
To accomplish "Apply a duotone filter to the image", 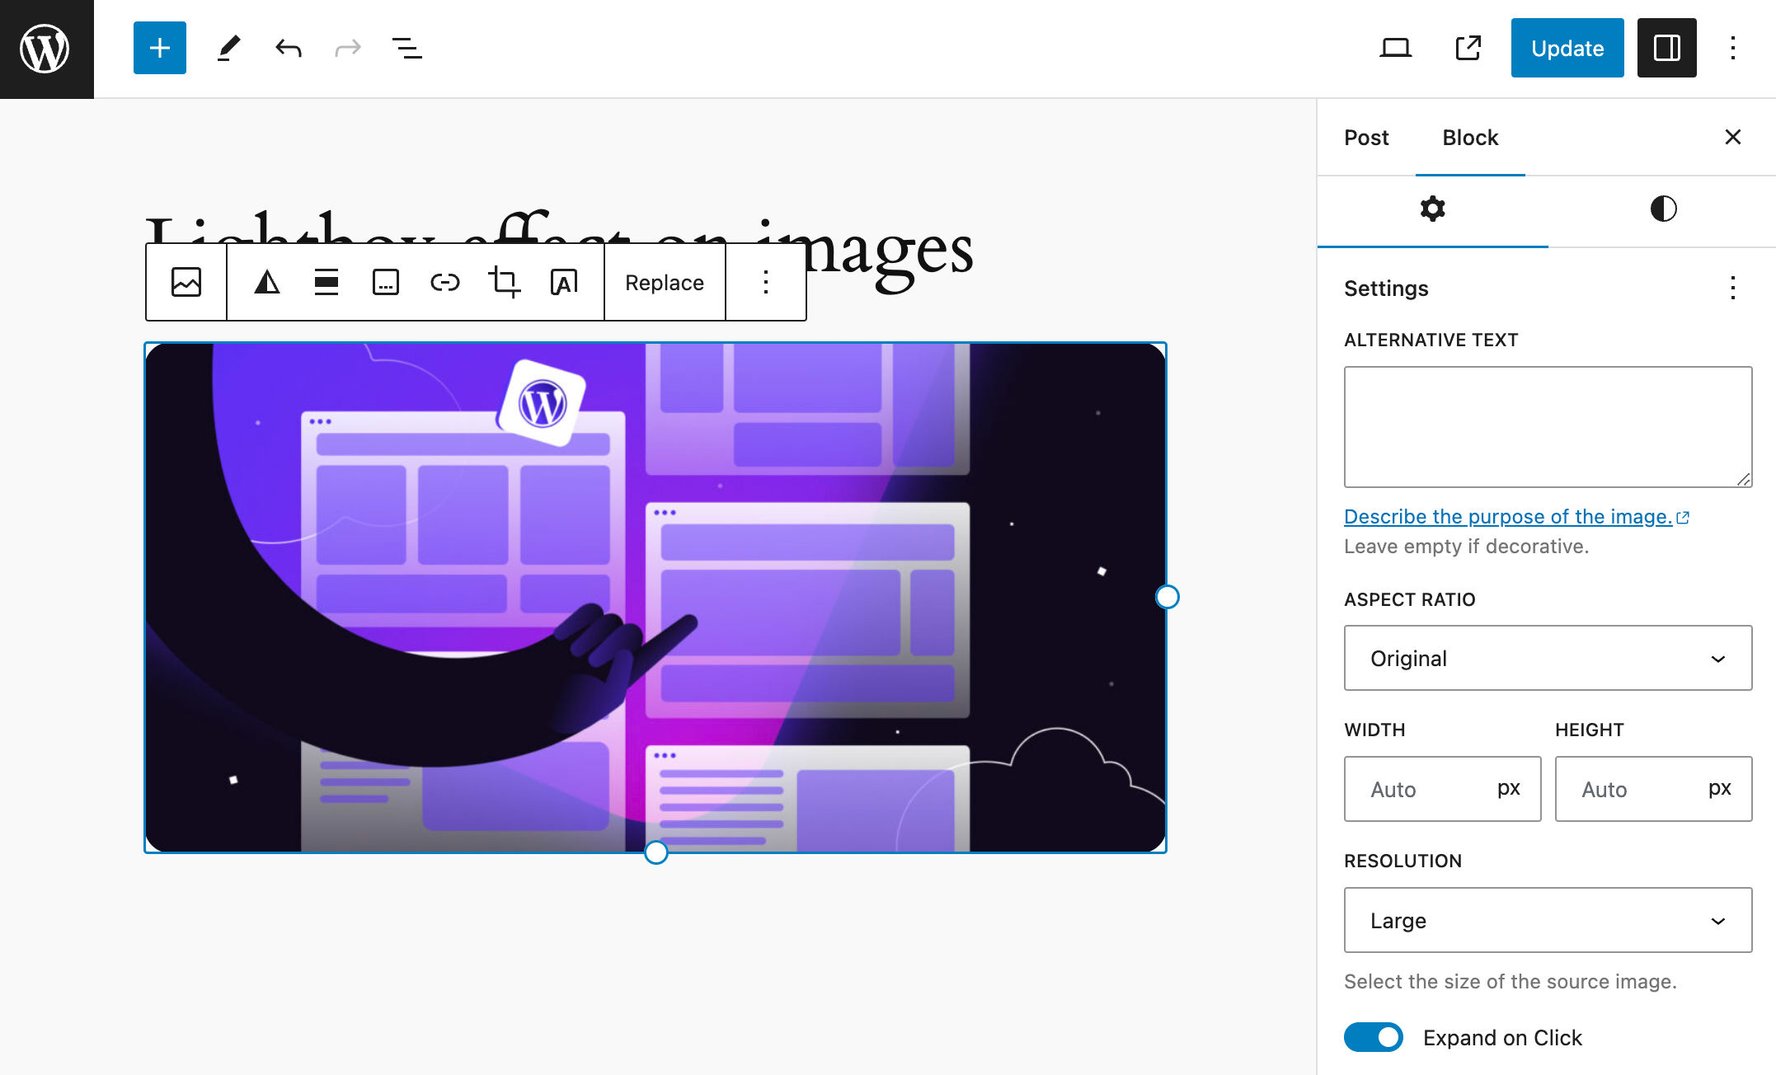I will click(266, 282).
